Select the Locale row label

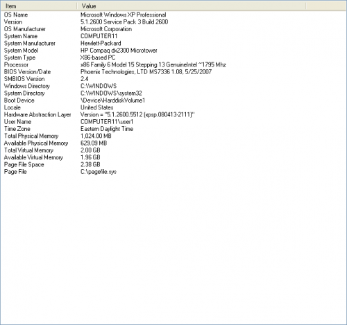[12, 107]
